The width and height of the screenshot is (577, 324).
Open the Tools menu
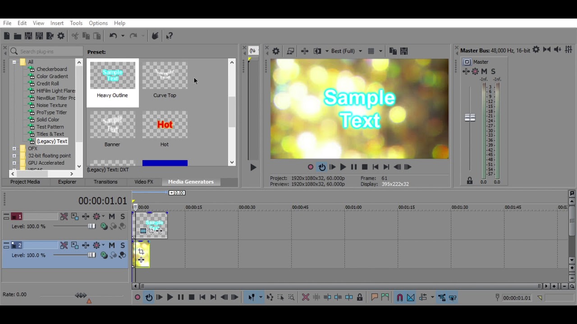pos(76,23)
